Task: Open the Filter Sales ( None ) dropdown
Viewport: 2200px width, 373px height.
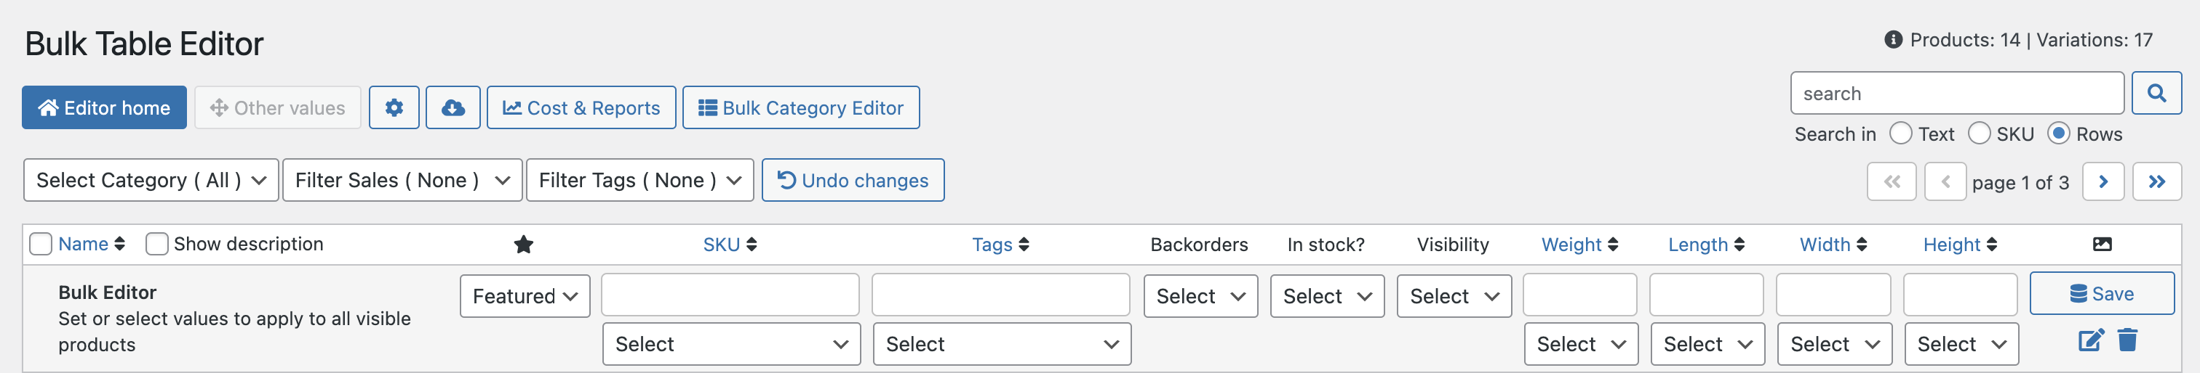Action: [x=402, y=181]
